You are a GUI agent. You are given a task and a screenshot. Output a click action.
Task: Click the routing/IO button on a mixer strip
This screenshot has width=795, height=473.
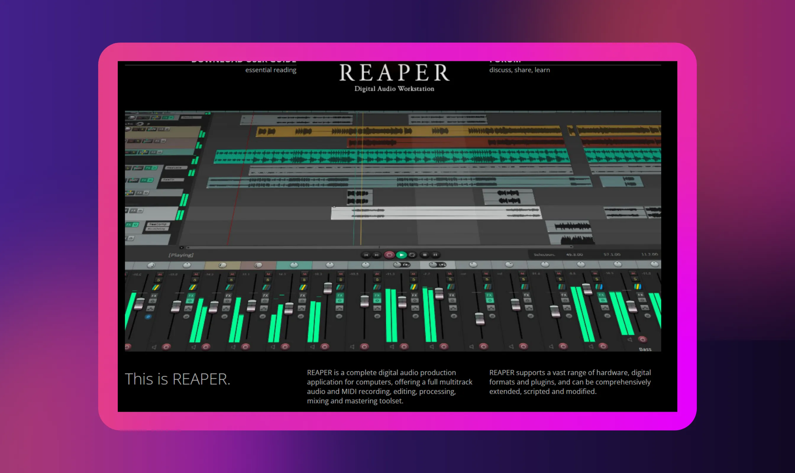[153, 301]
